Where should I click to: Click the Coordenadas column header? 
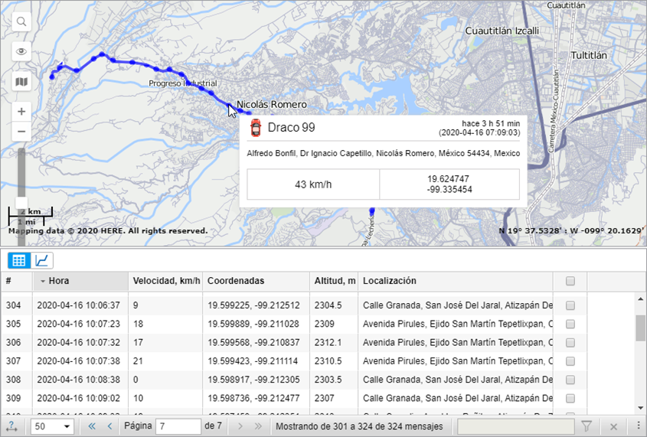pyautogui.click(x=257, y=281)
